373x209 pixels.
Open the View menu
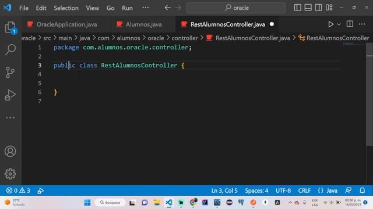[x=92, y=8]
